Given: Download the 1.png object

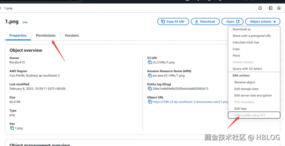Looking at the screenshot, I should click(205, 21).
